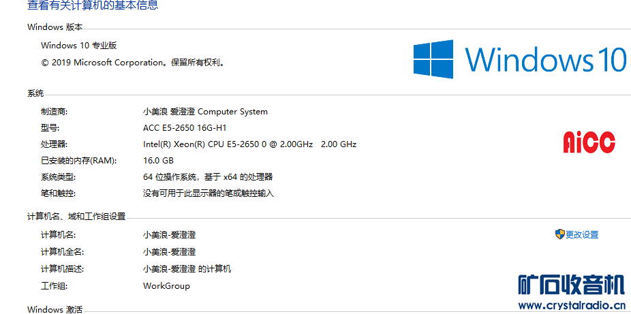631x314 pixels.
Task: Select the model value ACC E5-2650 16G-H1
Action: point(185,128)
